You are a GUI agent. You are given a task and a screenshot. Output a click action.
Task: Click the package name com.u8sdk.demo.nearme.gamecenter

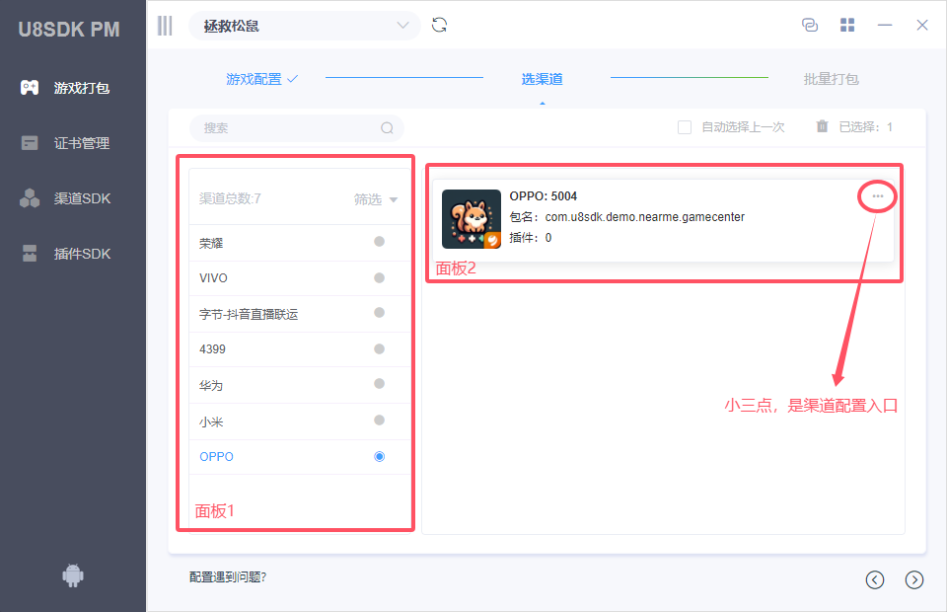pos(645,217)
